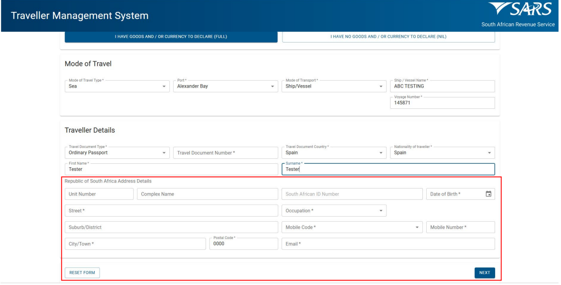Select 'I have goods to declare (FULL)'

coord(171,36)
